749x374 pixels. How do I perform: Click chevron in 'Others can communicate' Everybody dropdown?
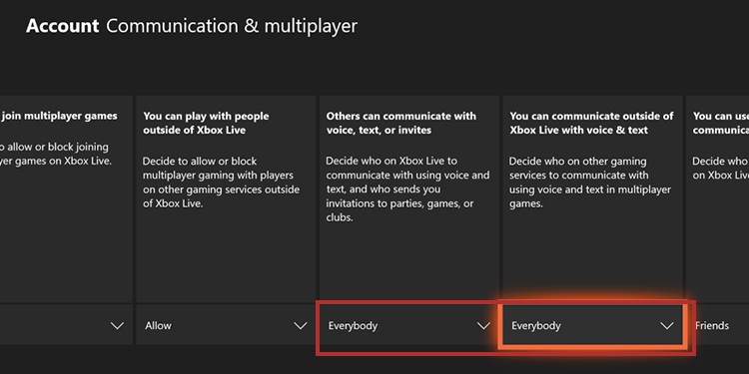(x=483, y=326)
